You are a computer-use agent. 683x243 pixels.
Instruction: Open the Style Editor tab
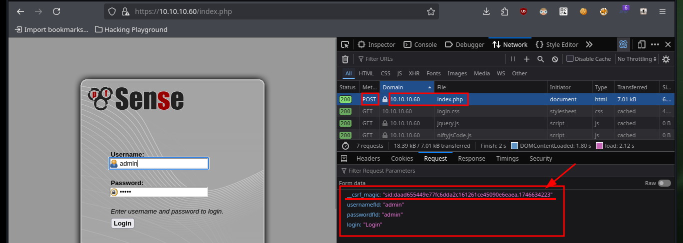pos(556,44)
